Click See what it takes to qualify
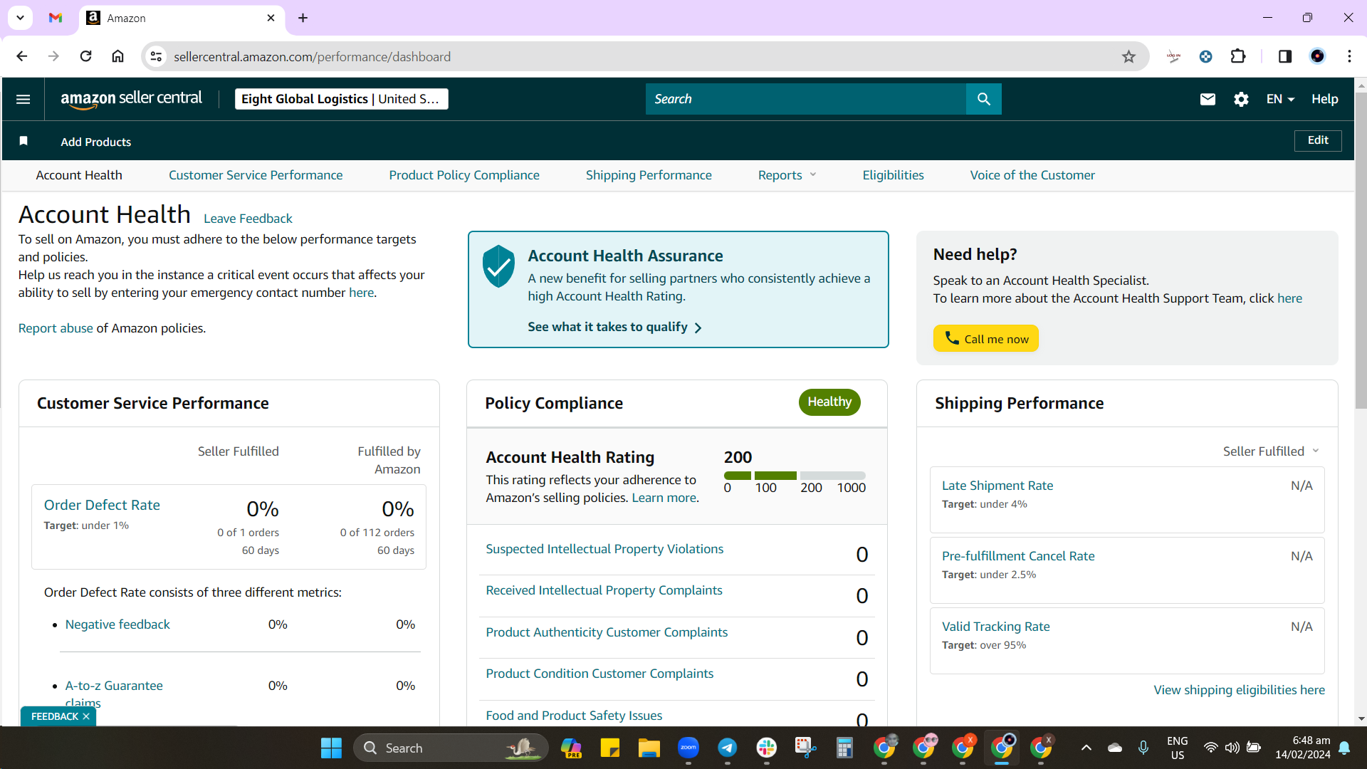 tap(614, 327)
